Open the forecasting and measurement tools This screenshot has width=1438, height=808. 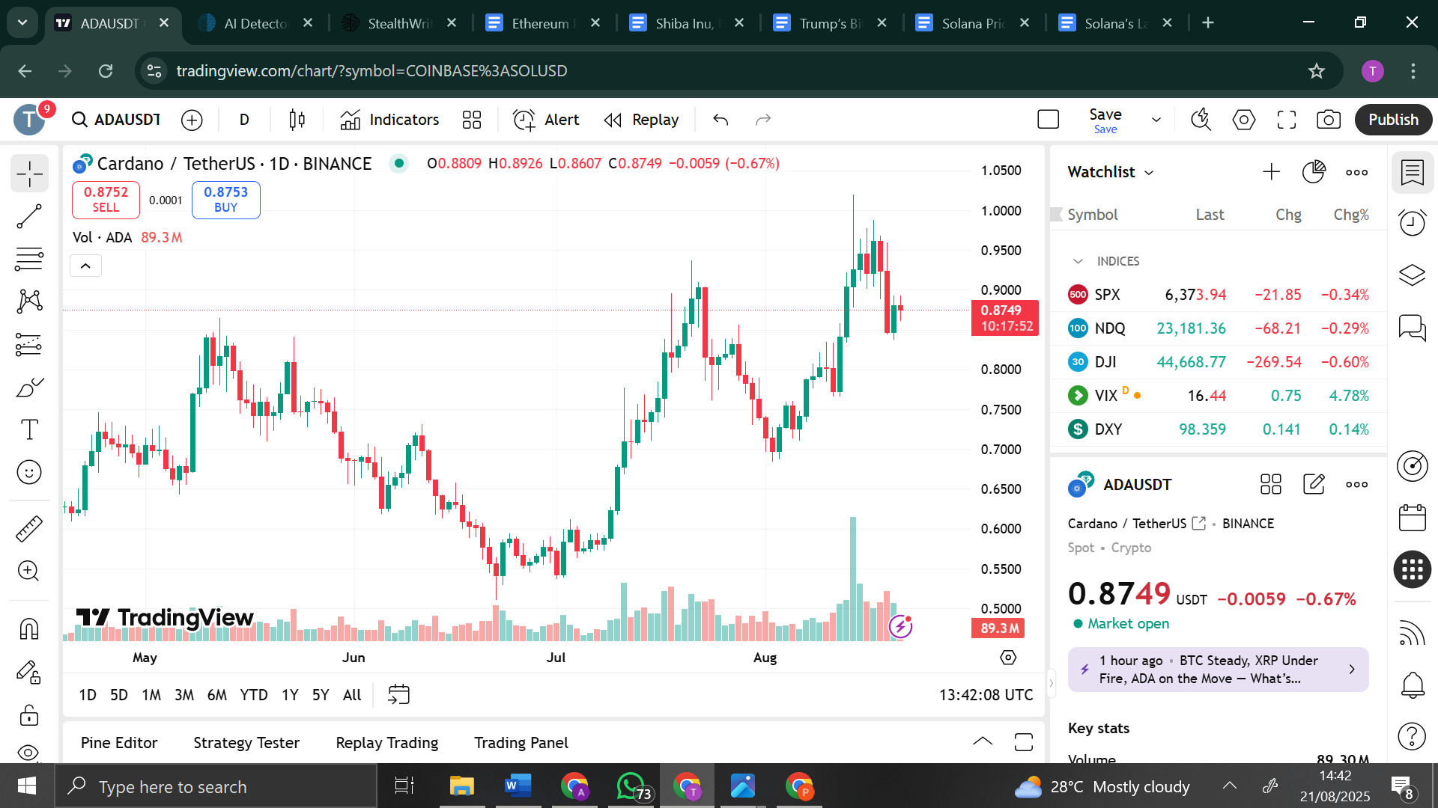[29, 344]
